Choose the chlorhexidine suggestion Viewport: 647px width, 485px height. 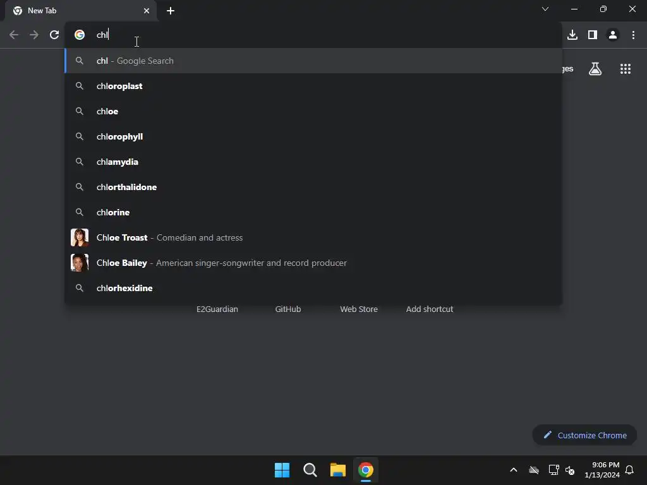[313, 288]
